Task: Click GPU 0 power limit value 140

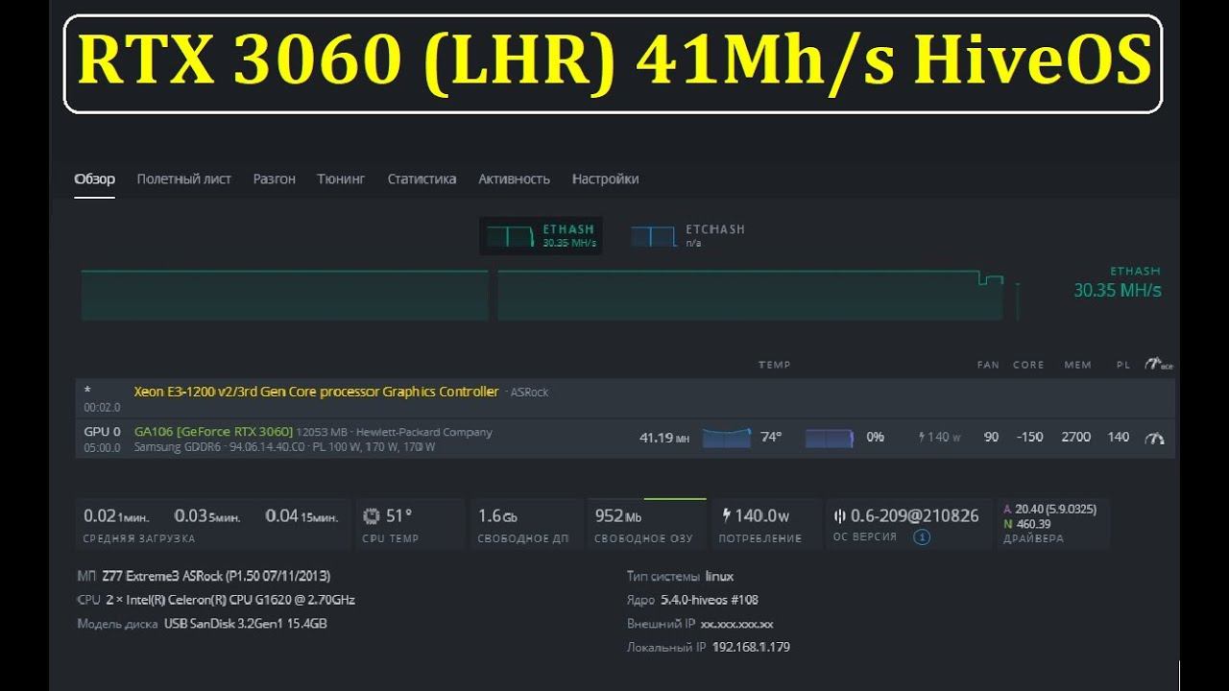Action: point(1119,437)
